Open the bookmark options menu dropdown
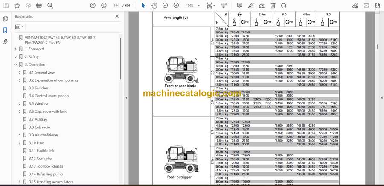Image resolution: width=384 pixels, height=186 pixels. (x=19, y=27)
